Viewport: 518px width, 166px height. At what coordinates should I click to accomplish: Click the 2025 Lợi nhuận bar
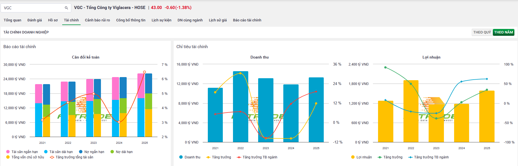(487, 116)
